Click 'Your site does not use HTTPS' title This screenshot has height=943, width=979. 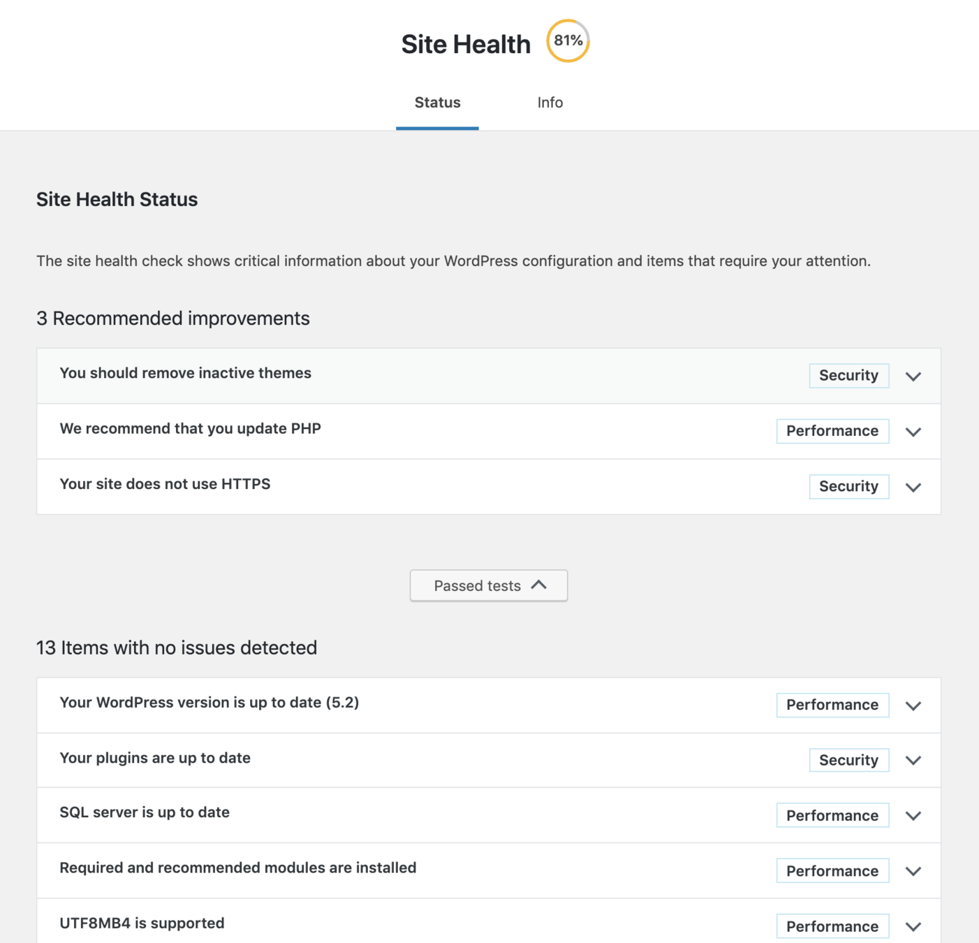coord(165,484)
